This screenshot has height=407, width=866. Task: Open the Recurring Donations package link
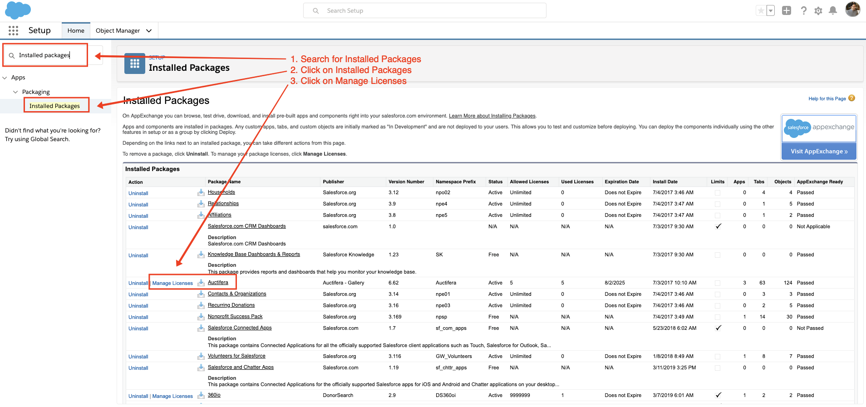(231, 305)
